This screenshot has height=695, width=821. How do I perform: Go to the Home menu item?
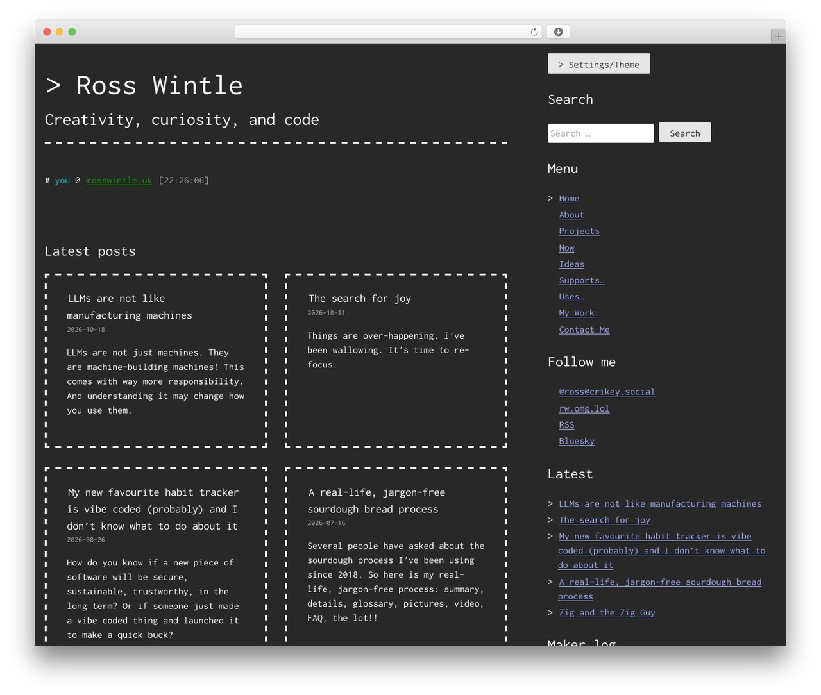(x=569, y=199)
